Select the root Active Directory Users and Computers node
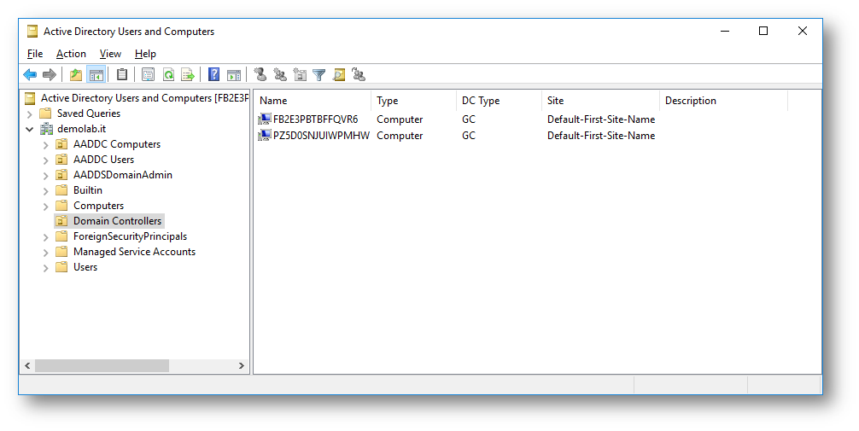 144,98
